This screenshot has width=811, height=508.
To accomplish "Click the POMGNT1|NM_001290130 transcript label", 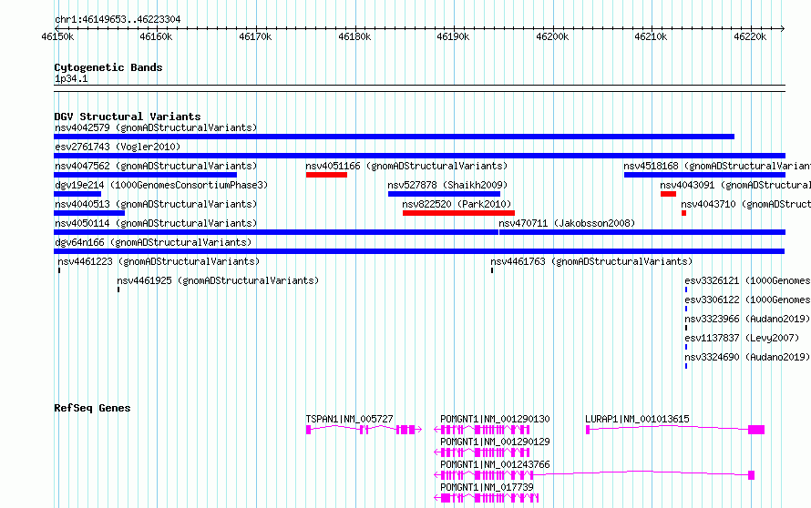I will (495, 419).
